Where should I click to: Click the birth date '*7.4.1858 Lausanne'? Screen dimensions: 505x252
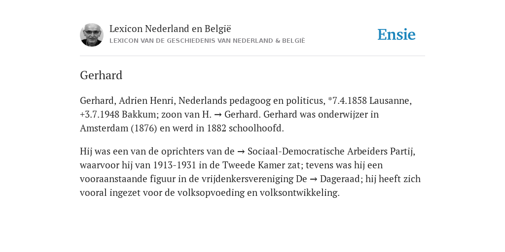point(368,100)
